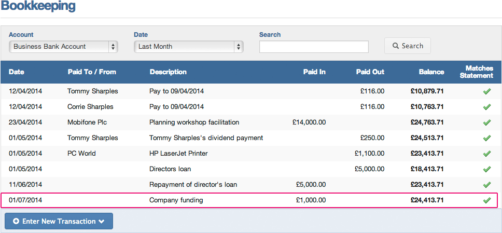Click the checkmark for the Corrie Sharples payment

point(486,107)
